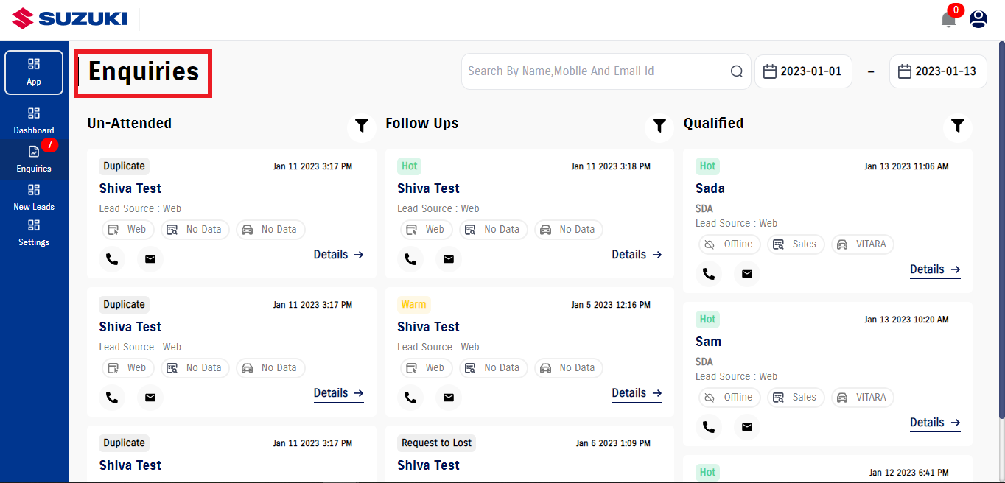Click the Suzuki logo
Screen dimensions: 1005x483
pyautogui.click(x=70, y=18)
